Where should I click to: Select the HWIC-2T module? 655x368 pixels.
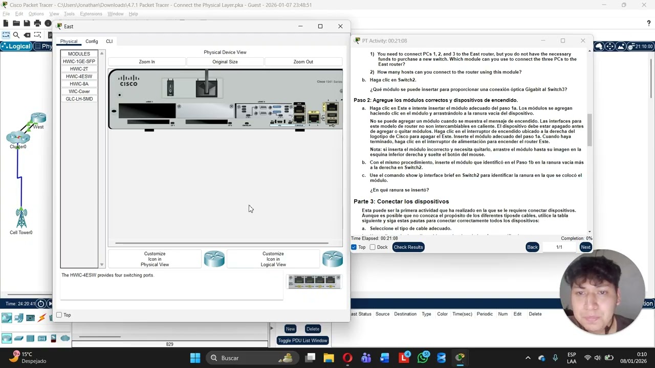[x=79, y=69]
